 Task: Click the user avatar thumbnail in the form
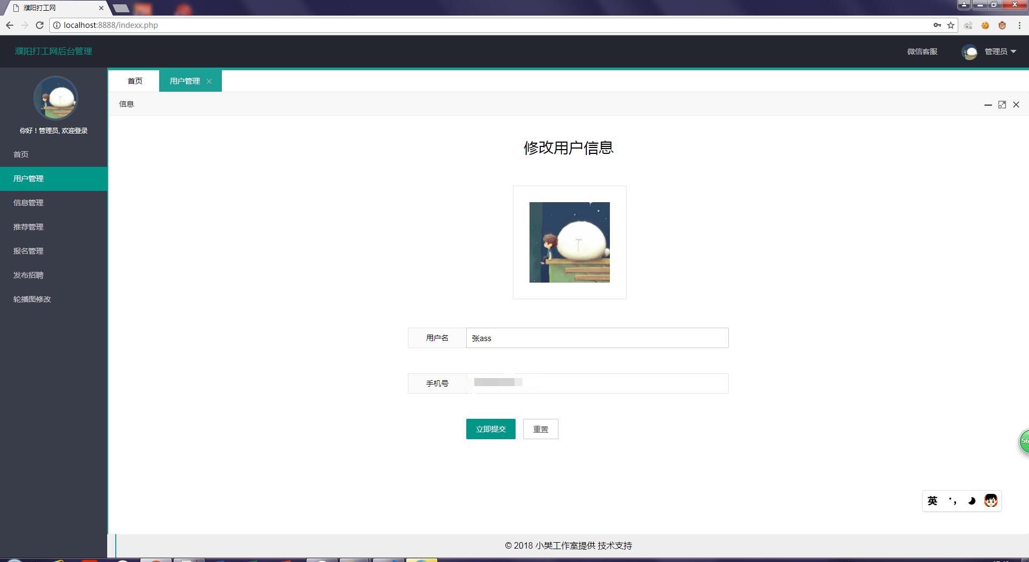click(x=569, y=242)
